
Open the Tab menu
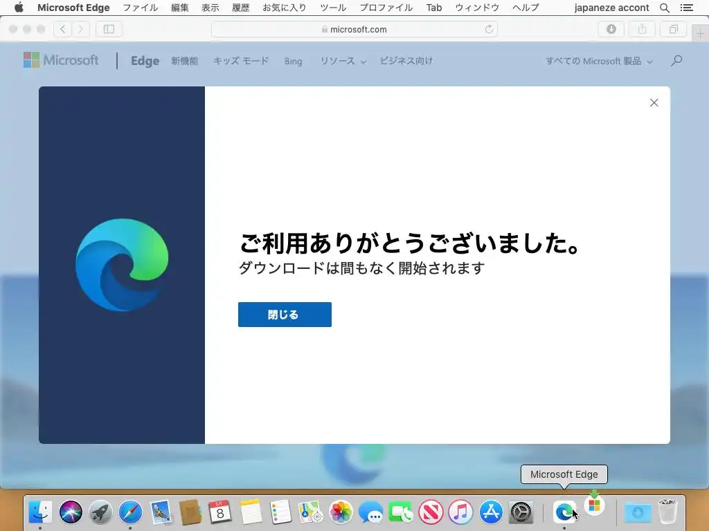pyautogui.click(x=433, y=8)
